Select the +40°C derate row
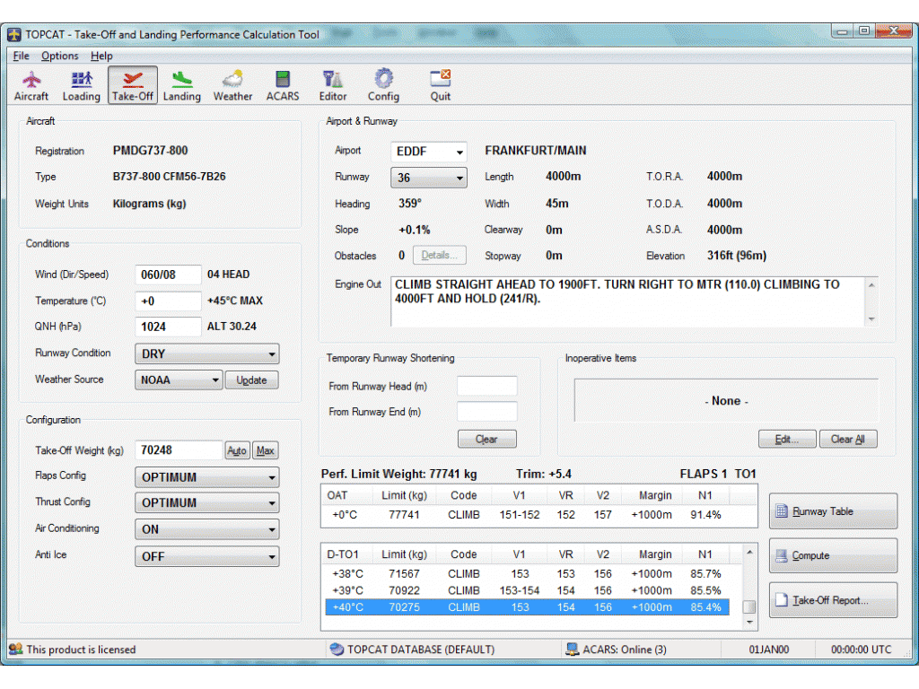The image size is (919, 689). coord(527,607)
